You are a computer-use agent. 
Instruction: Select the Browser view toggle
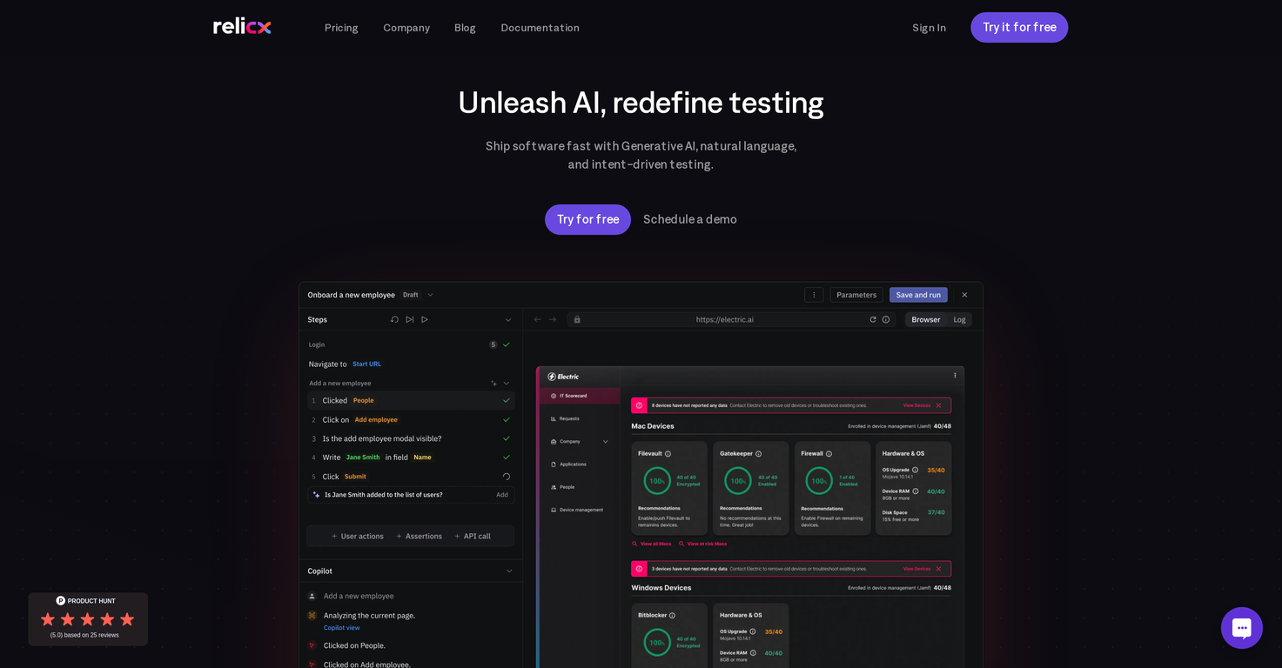click(925, 319)
